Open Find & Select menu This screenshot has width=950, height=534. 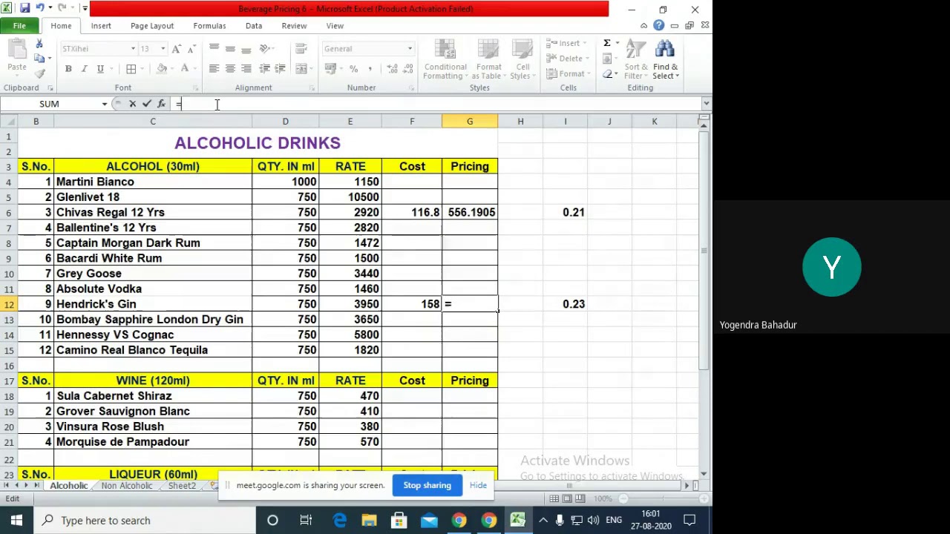tap(665, 59)
